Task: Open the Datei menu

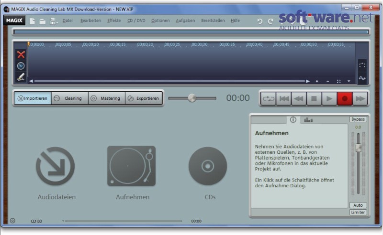Action: [x=68, y=21]
